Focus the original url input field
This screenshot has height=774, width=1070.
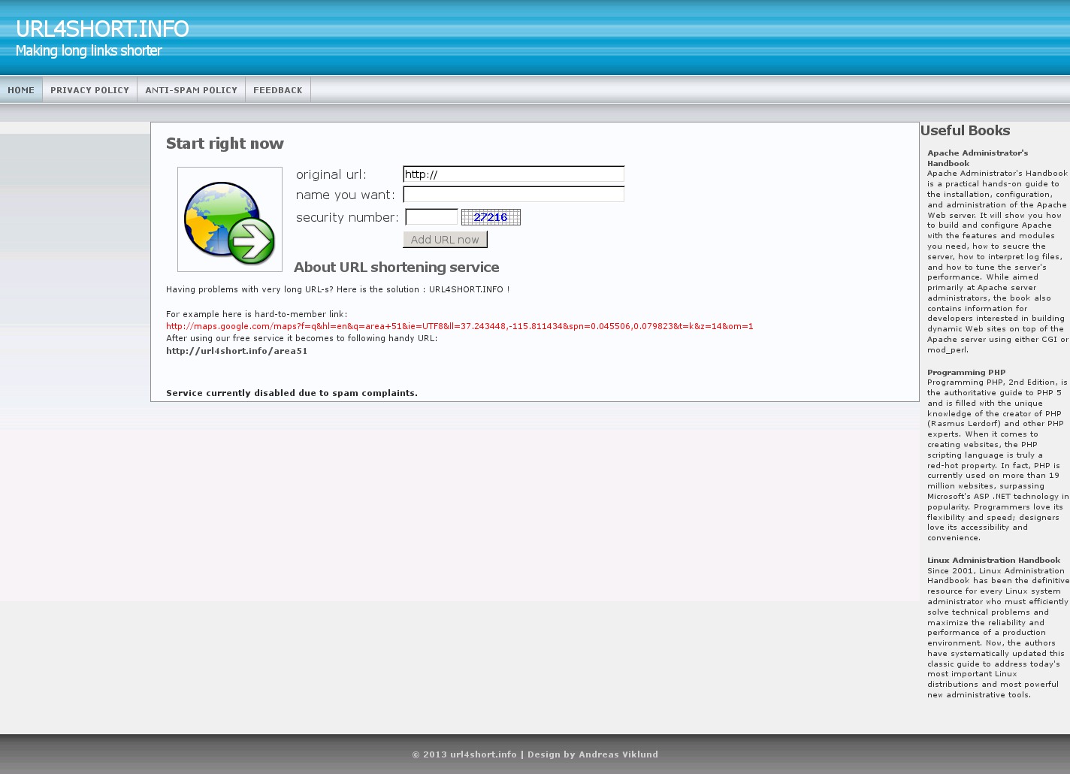[x=513, y=174]
